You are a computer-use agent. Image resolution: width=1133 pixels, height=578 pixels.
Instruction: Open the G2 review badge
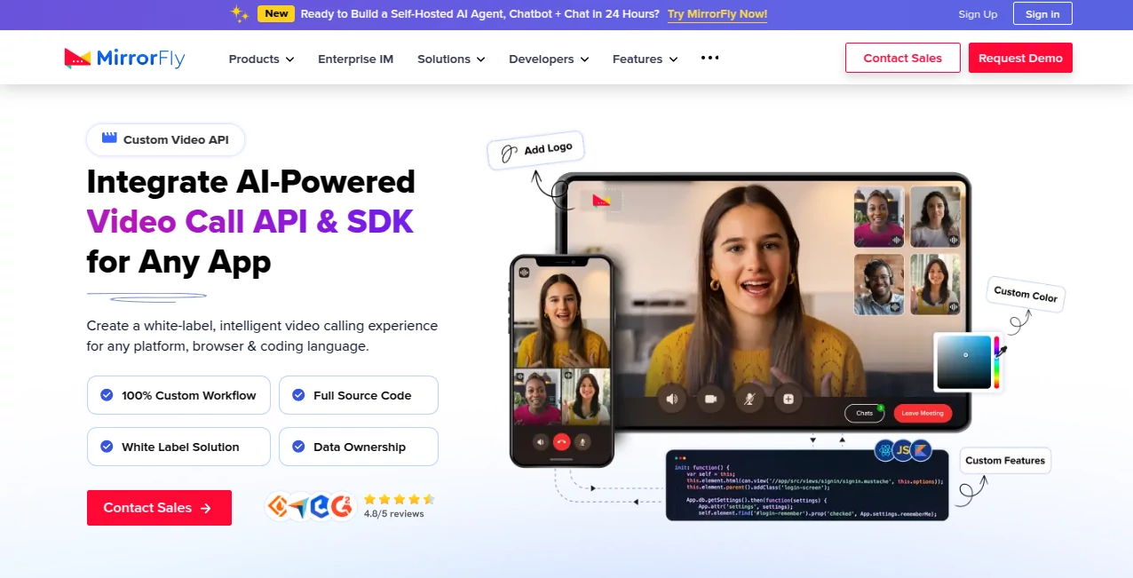[342, 505]
